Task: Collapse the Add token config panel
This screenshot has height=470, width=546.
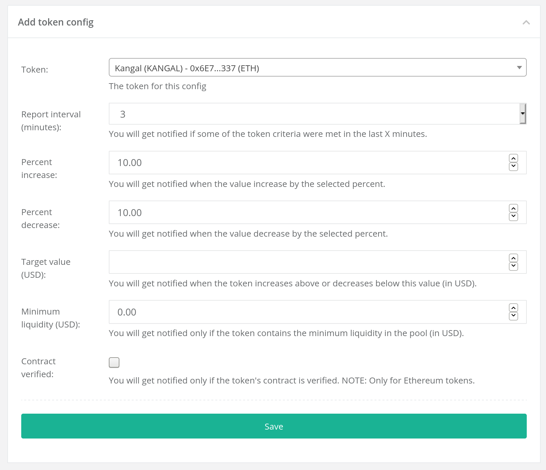Action: [x=526, y=22]
